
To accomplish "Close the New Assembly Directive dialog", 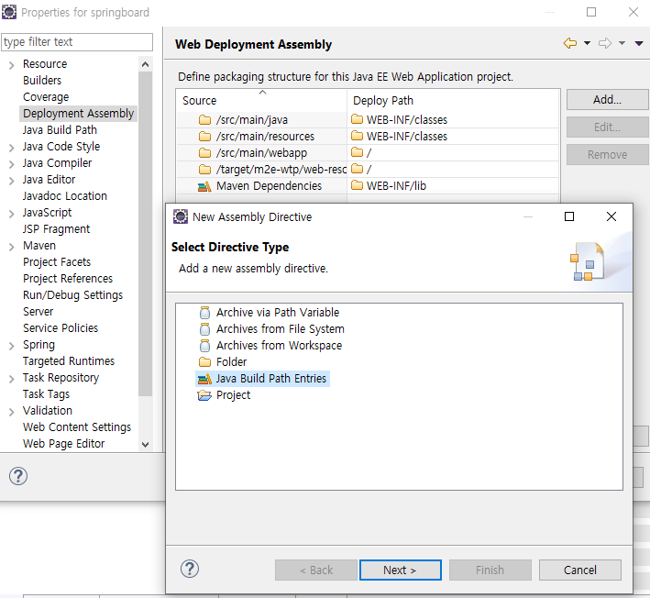I will click(x=611, y=216).
